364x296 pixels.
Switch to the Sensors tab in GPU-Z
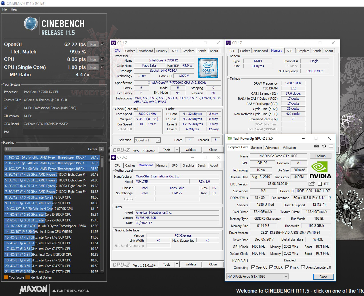coord(256,148)
